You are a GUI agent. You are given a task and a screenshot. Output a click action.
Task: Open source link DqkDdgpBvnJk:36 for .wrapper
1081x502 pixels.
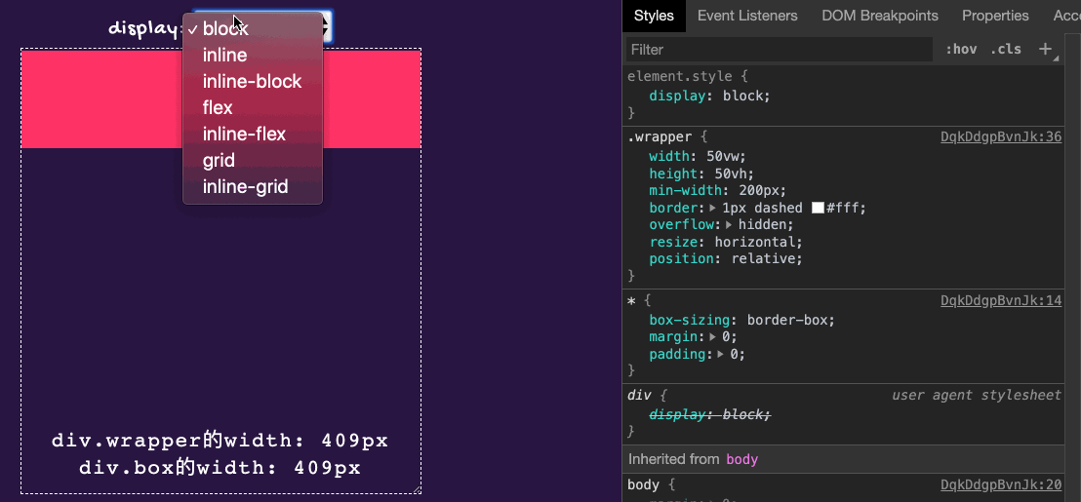click(1000, 137)
